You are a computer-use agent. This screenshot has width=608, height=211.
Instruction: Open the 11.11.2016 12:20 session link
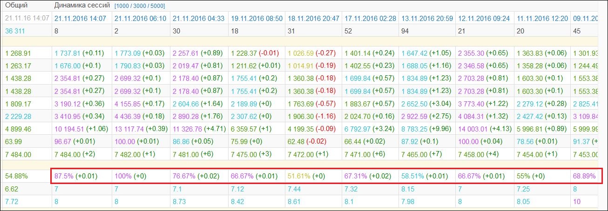point(542,19)
